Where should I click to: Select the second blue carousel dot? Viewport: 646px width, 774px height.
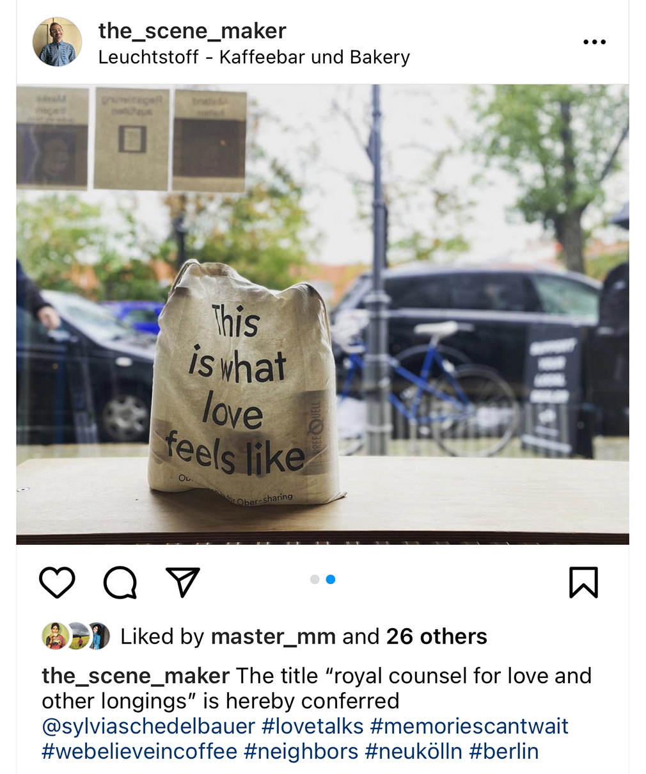331,579
